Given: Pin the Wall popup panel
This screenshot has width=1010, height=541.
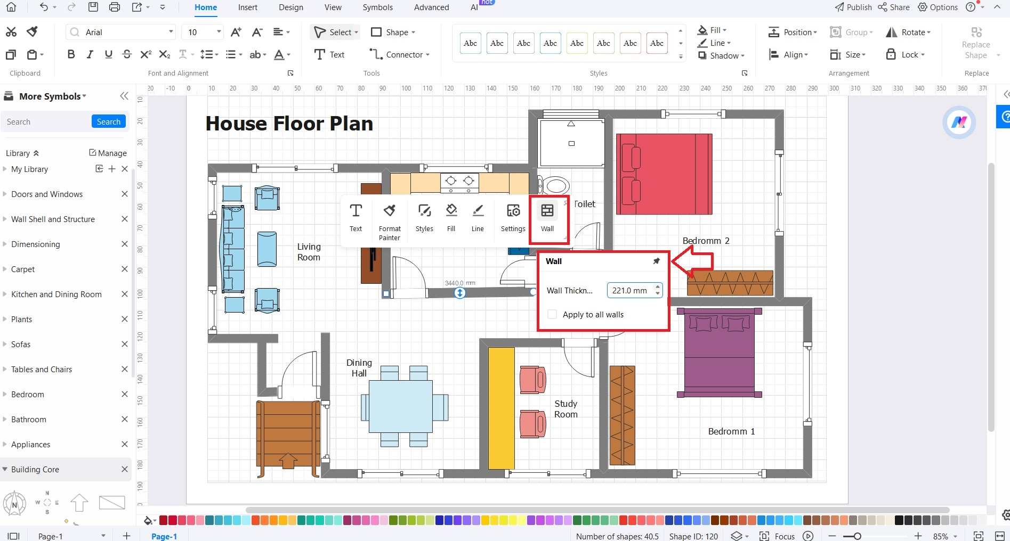Looking at the screenshot, I should click(x=657, y=261).
